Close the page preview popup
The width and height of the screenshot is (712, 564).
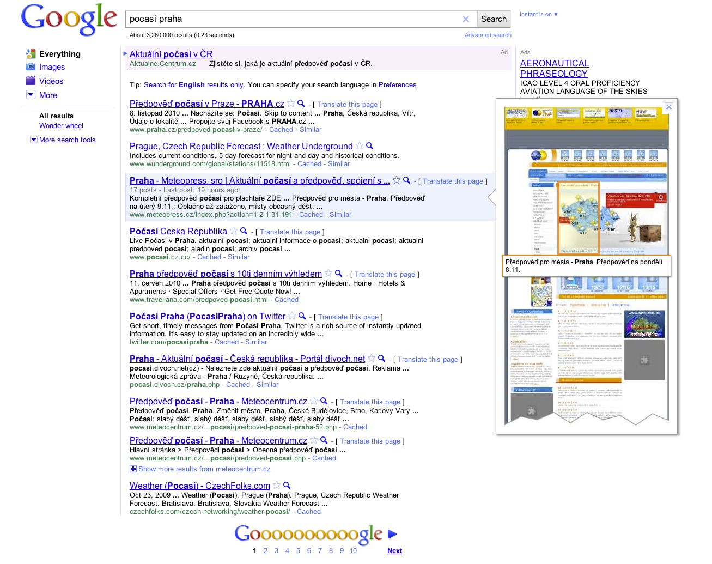coord(669,107)
